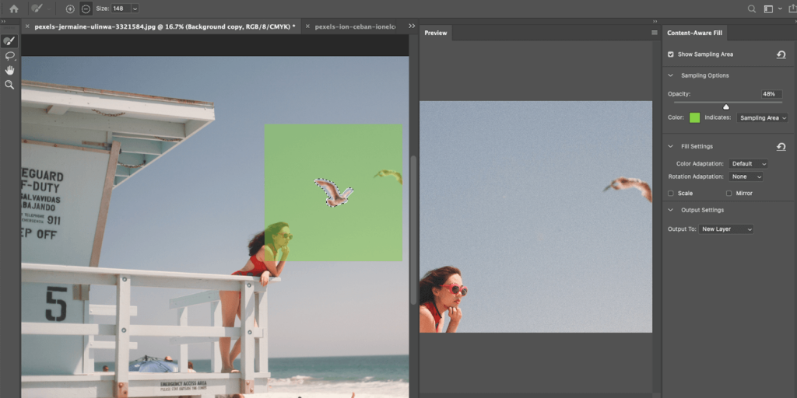The width and height of the screenshot is (797, 398).
Task: Reset the sampling area to default
Action: pyautogui.click(x=781, y=54)
